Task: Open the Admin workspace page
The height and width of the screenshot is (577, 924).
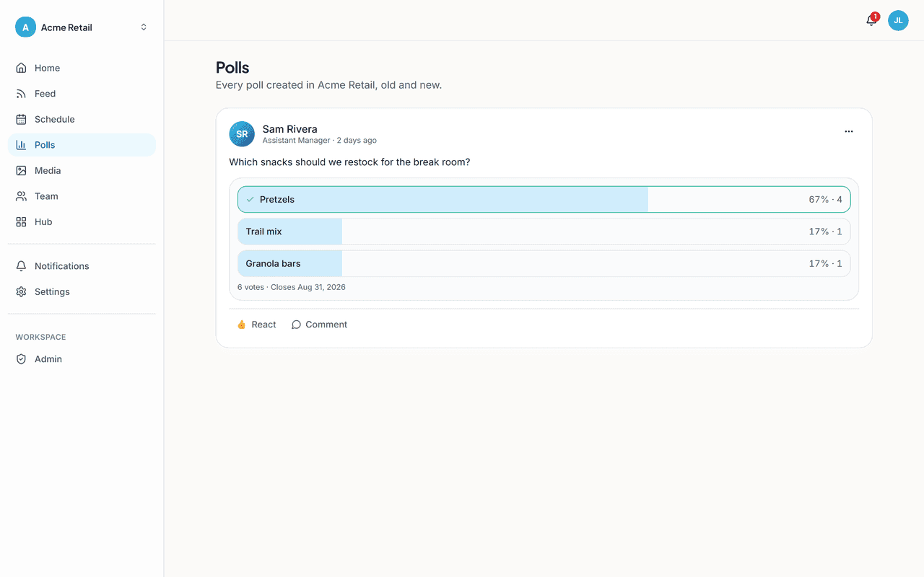Action: [x=82, y=359]
